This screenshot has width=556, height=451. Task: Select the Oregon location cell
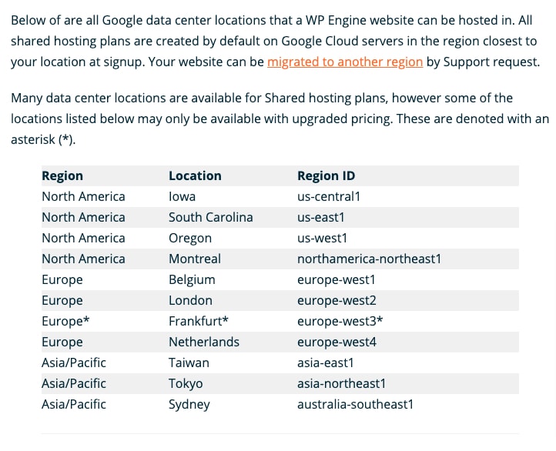coord(190,238)
